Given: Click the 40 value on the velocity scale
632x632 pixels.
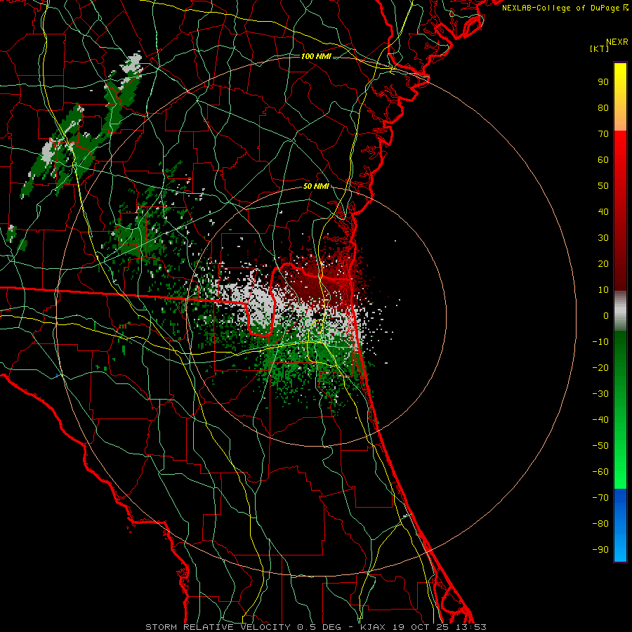Looking at the screenshot, I should point(603,212).
